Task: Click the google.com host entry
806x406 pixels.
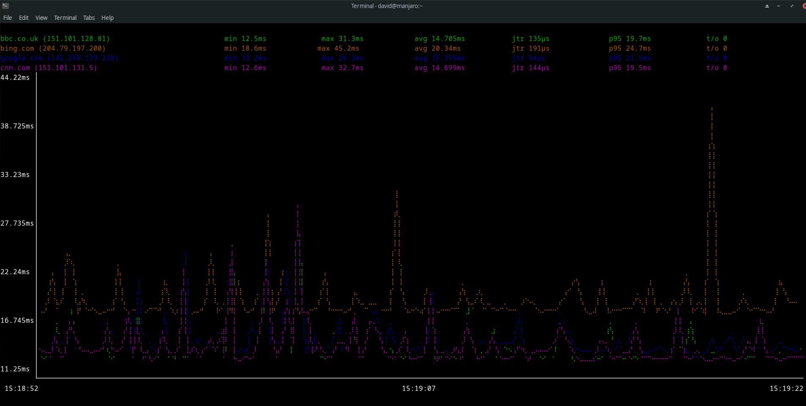Action: [59, 58]
